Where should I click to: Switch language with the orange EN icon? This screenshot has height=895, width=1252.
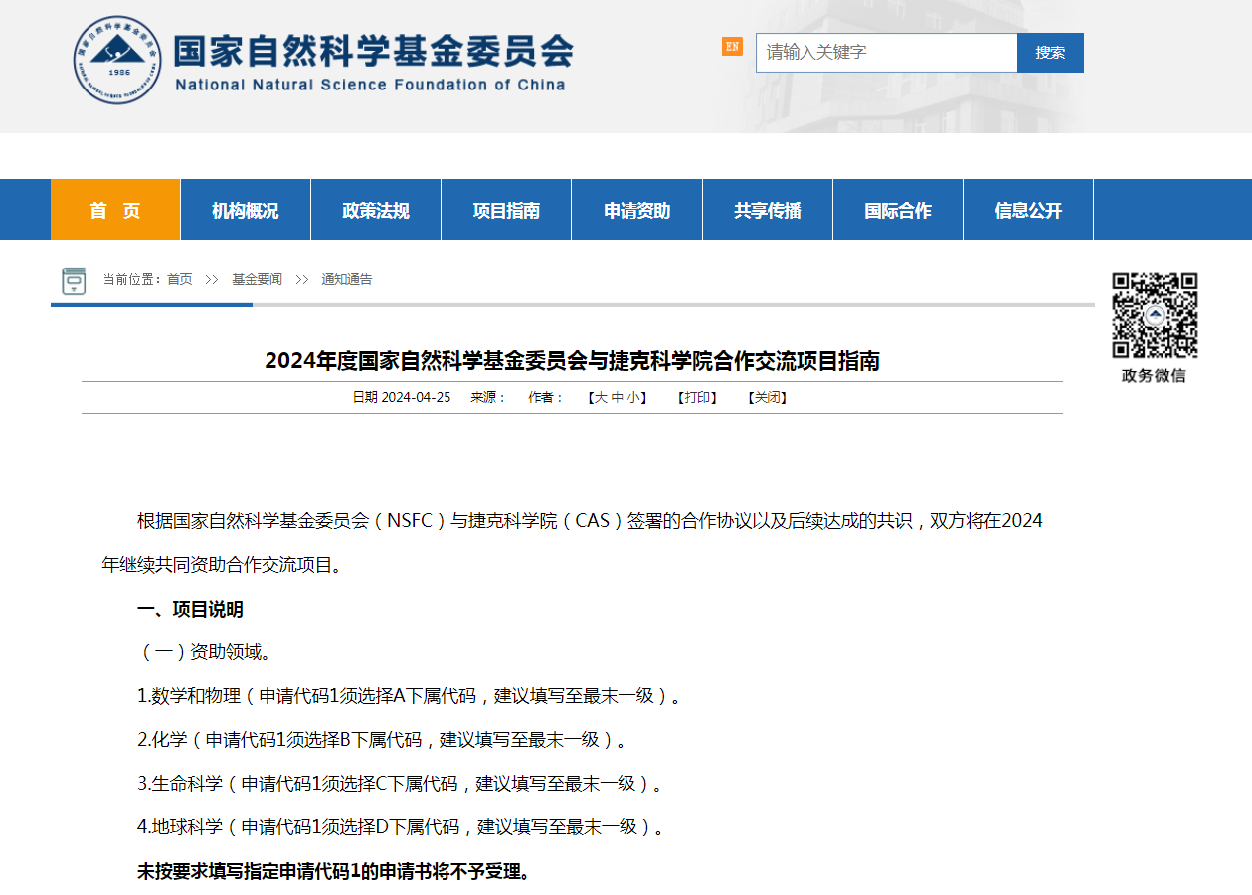tap(732, 47)
